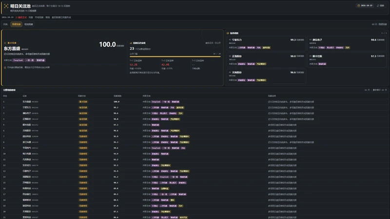Select the highlighted gold style filter pill
Viewport: 390px width, 219px height.
[x=17, y=24]
